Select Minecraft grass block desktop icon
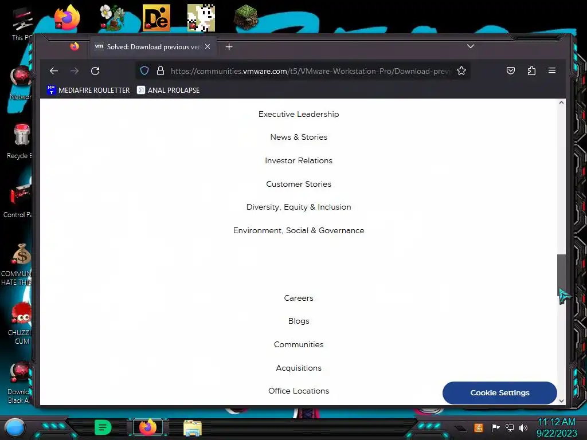 (245, 18)
